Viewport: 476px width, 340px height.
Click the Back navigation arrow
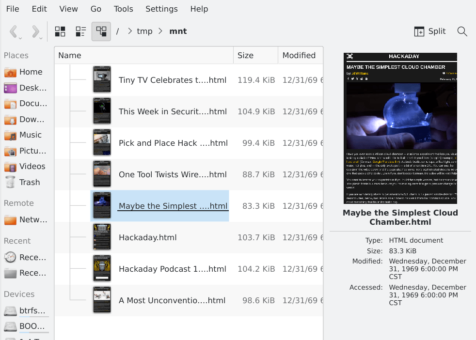point(14,31)
